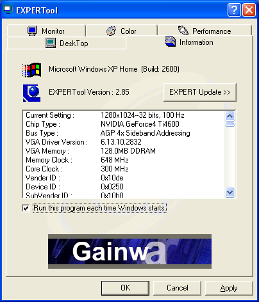This screenshot has width=259, height=302.
Task: Click the driver version 6.13.10.2832
Action: tap(121, 142)
